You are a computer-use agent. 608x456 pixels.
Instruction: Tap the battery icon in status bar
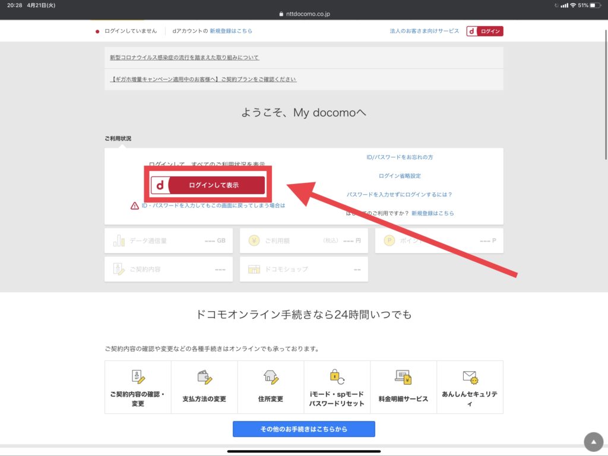click(x=596, y=5)
